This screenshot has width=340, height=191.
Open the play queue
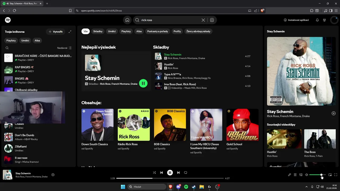tap(295, 175)
